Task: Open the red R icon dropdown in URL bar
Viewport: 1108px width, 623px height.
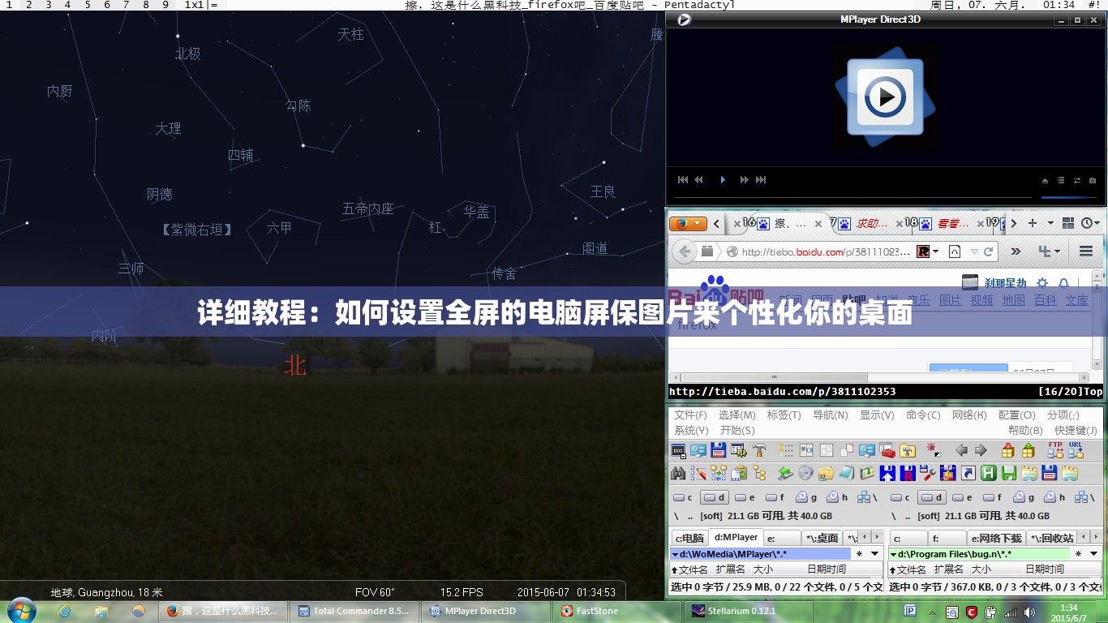Action: (935, 251)
